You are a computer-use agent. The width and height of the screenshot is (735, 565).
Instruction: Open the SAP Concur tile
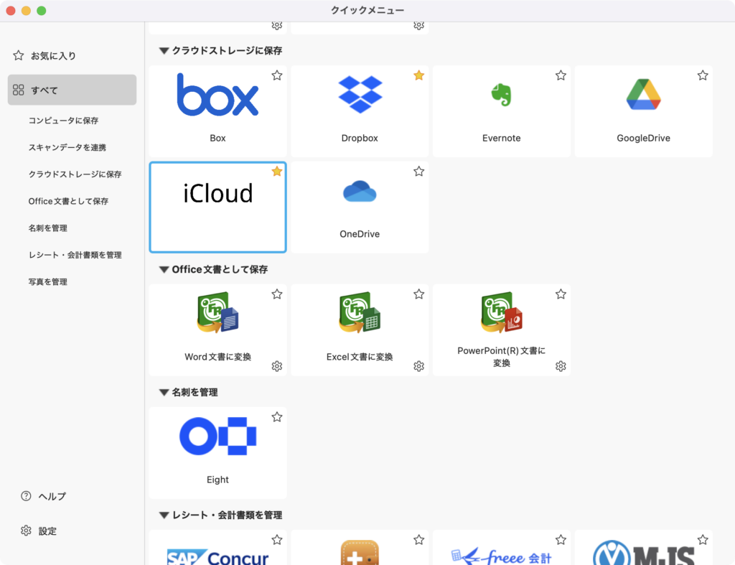pos(217,548)
